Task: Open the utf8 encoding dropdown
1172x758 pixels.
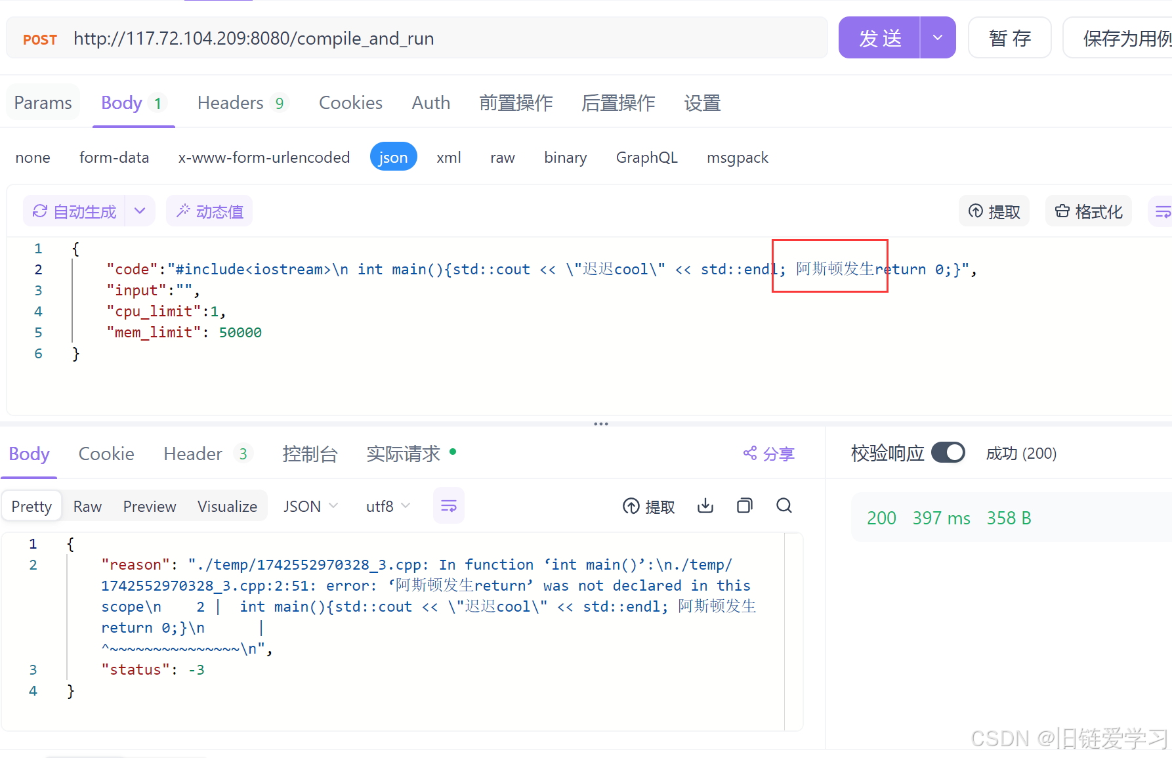Action: click(388, 506)
